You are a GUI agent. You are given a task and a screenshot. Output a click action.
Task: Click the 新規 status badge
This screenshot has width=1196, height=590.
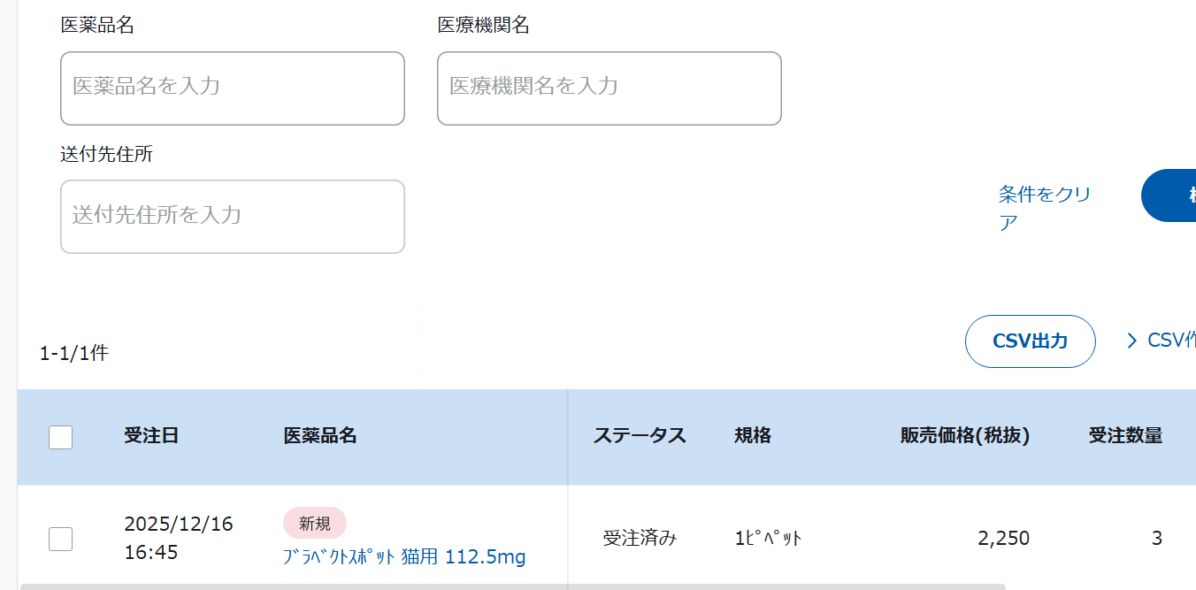click(315, 524)
